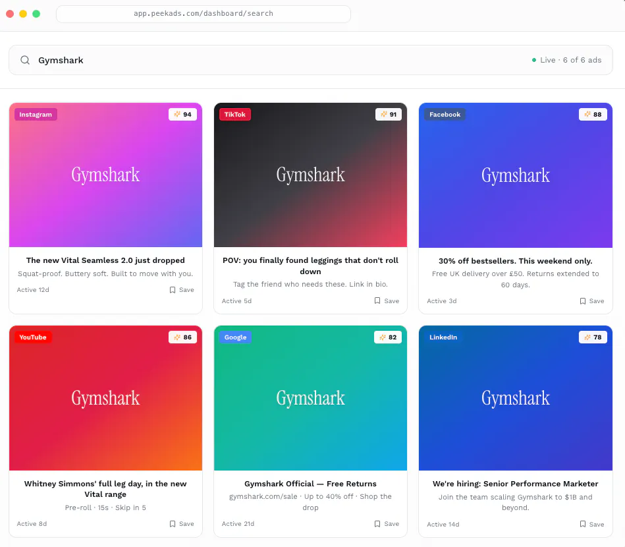625x547 pixels.
Task: Save the Gymshark Official Free Returns ad
Action: 387,523
